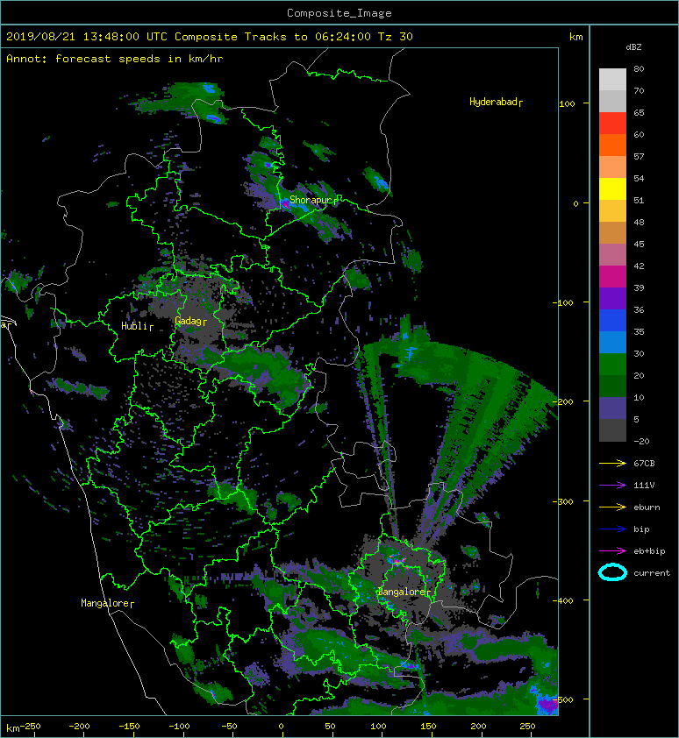Screen dimensions: 679x738
Task: Click the current legend label
Action: [x=652, y=573]
